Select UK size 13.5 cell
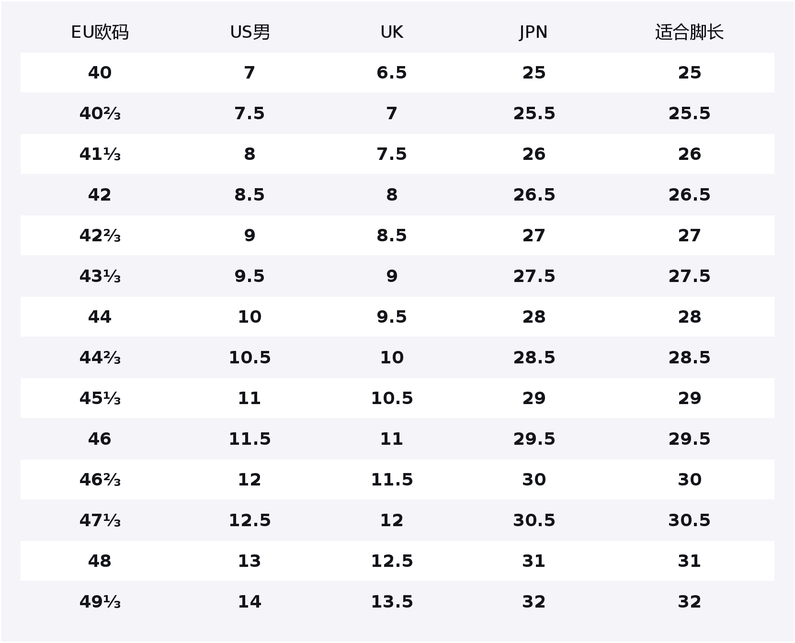 tap(392, 602)
